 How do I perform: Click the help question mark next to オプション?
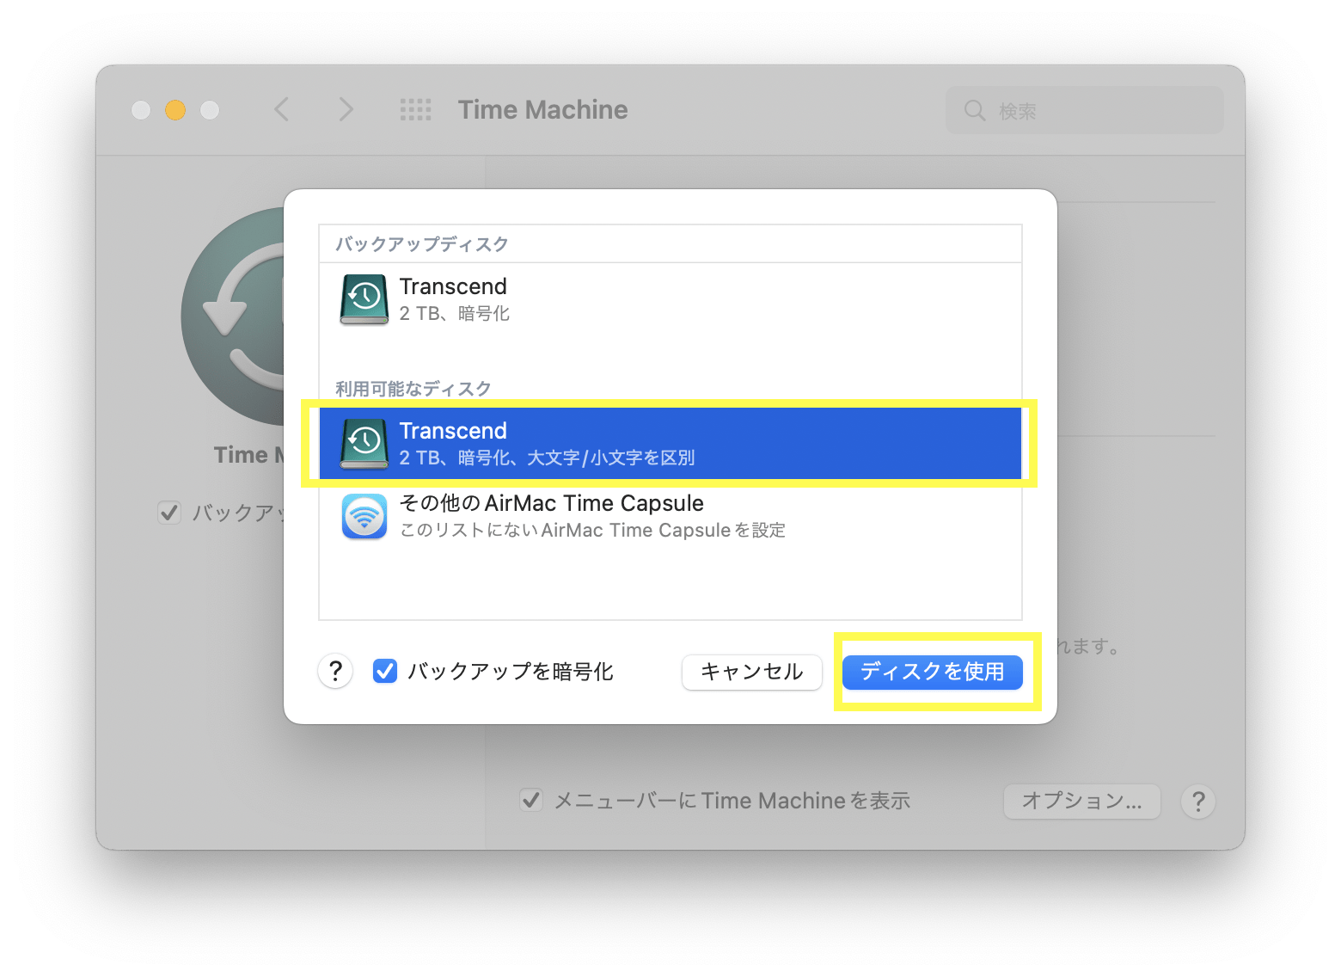[1198, 802]
